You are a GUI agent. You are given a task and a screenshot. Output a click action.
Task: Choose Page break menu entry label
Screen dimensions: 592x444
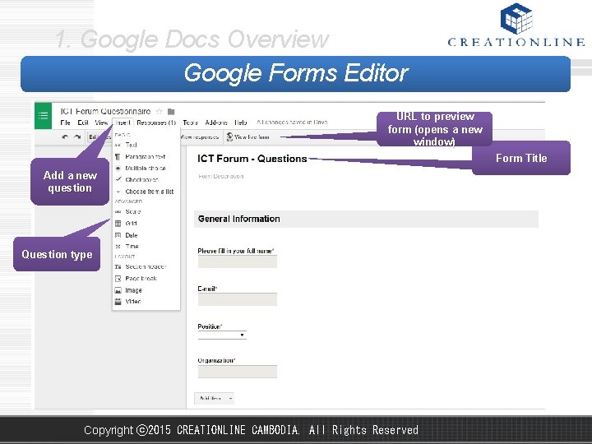141,279
